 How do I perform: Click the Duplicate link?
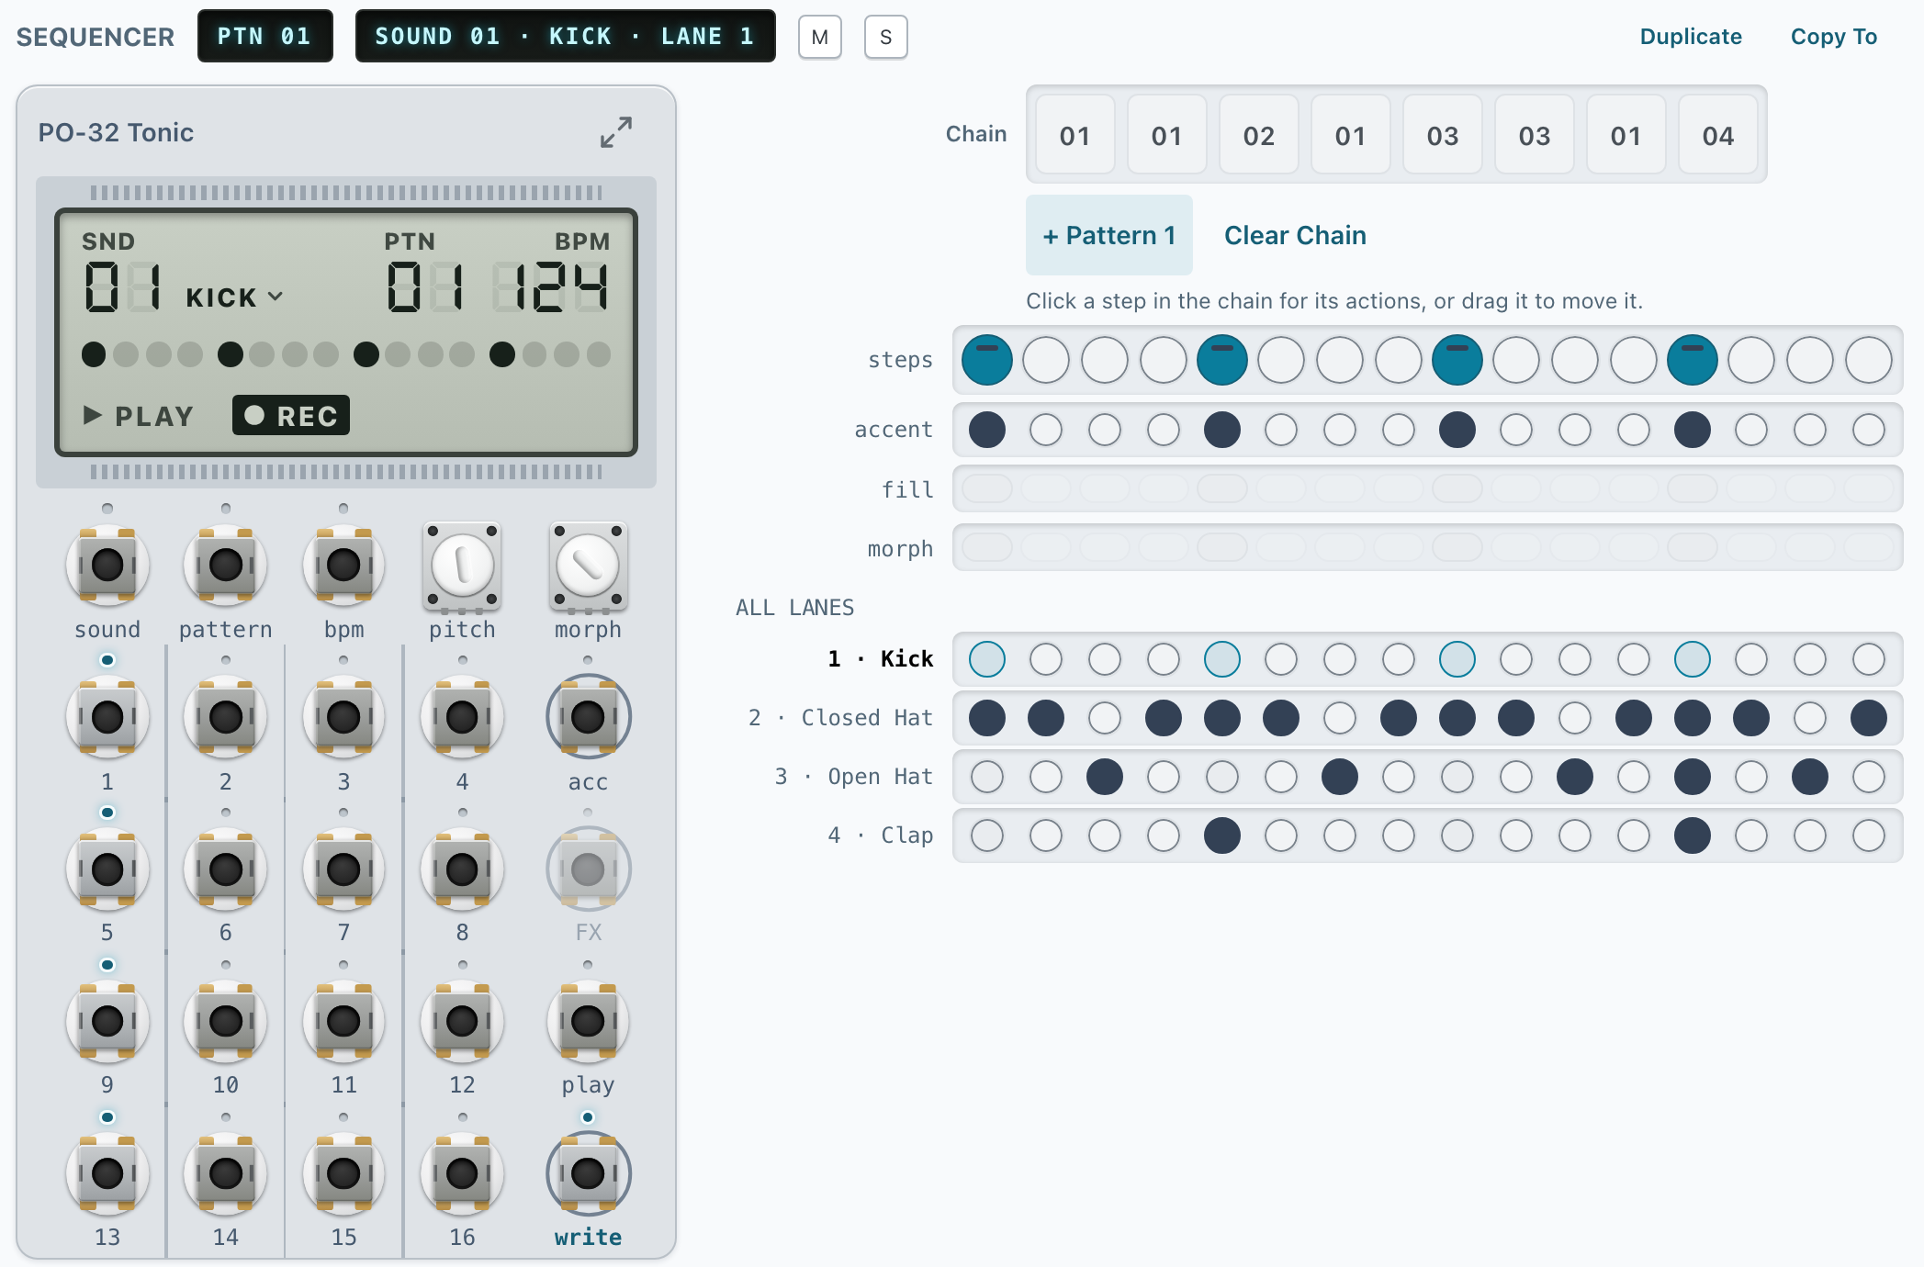1691,37
